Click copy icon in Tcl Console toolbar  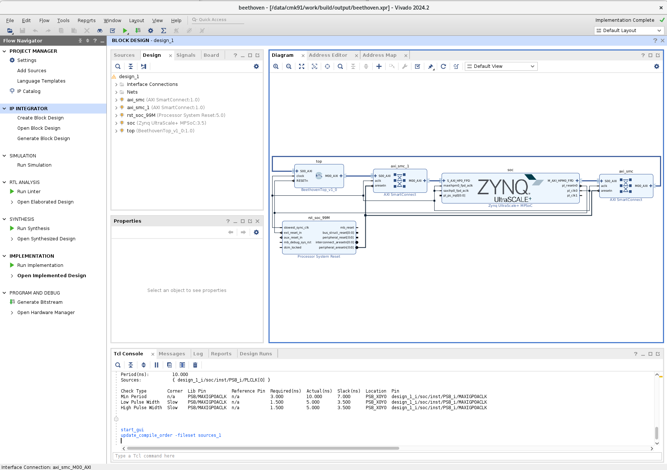[169, 365]
